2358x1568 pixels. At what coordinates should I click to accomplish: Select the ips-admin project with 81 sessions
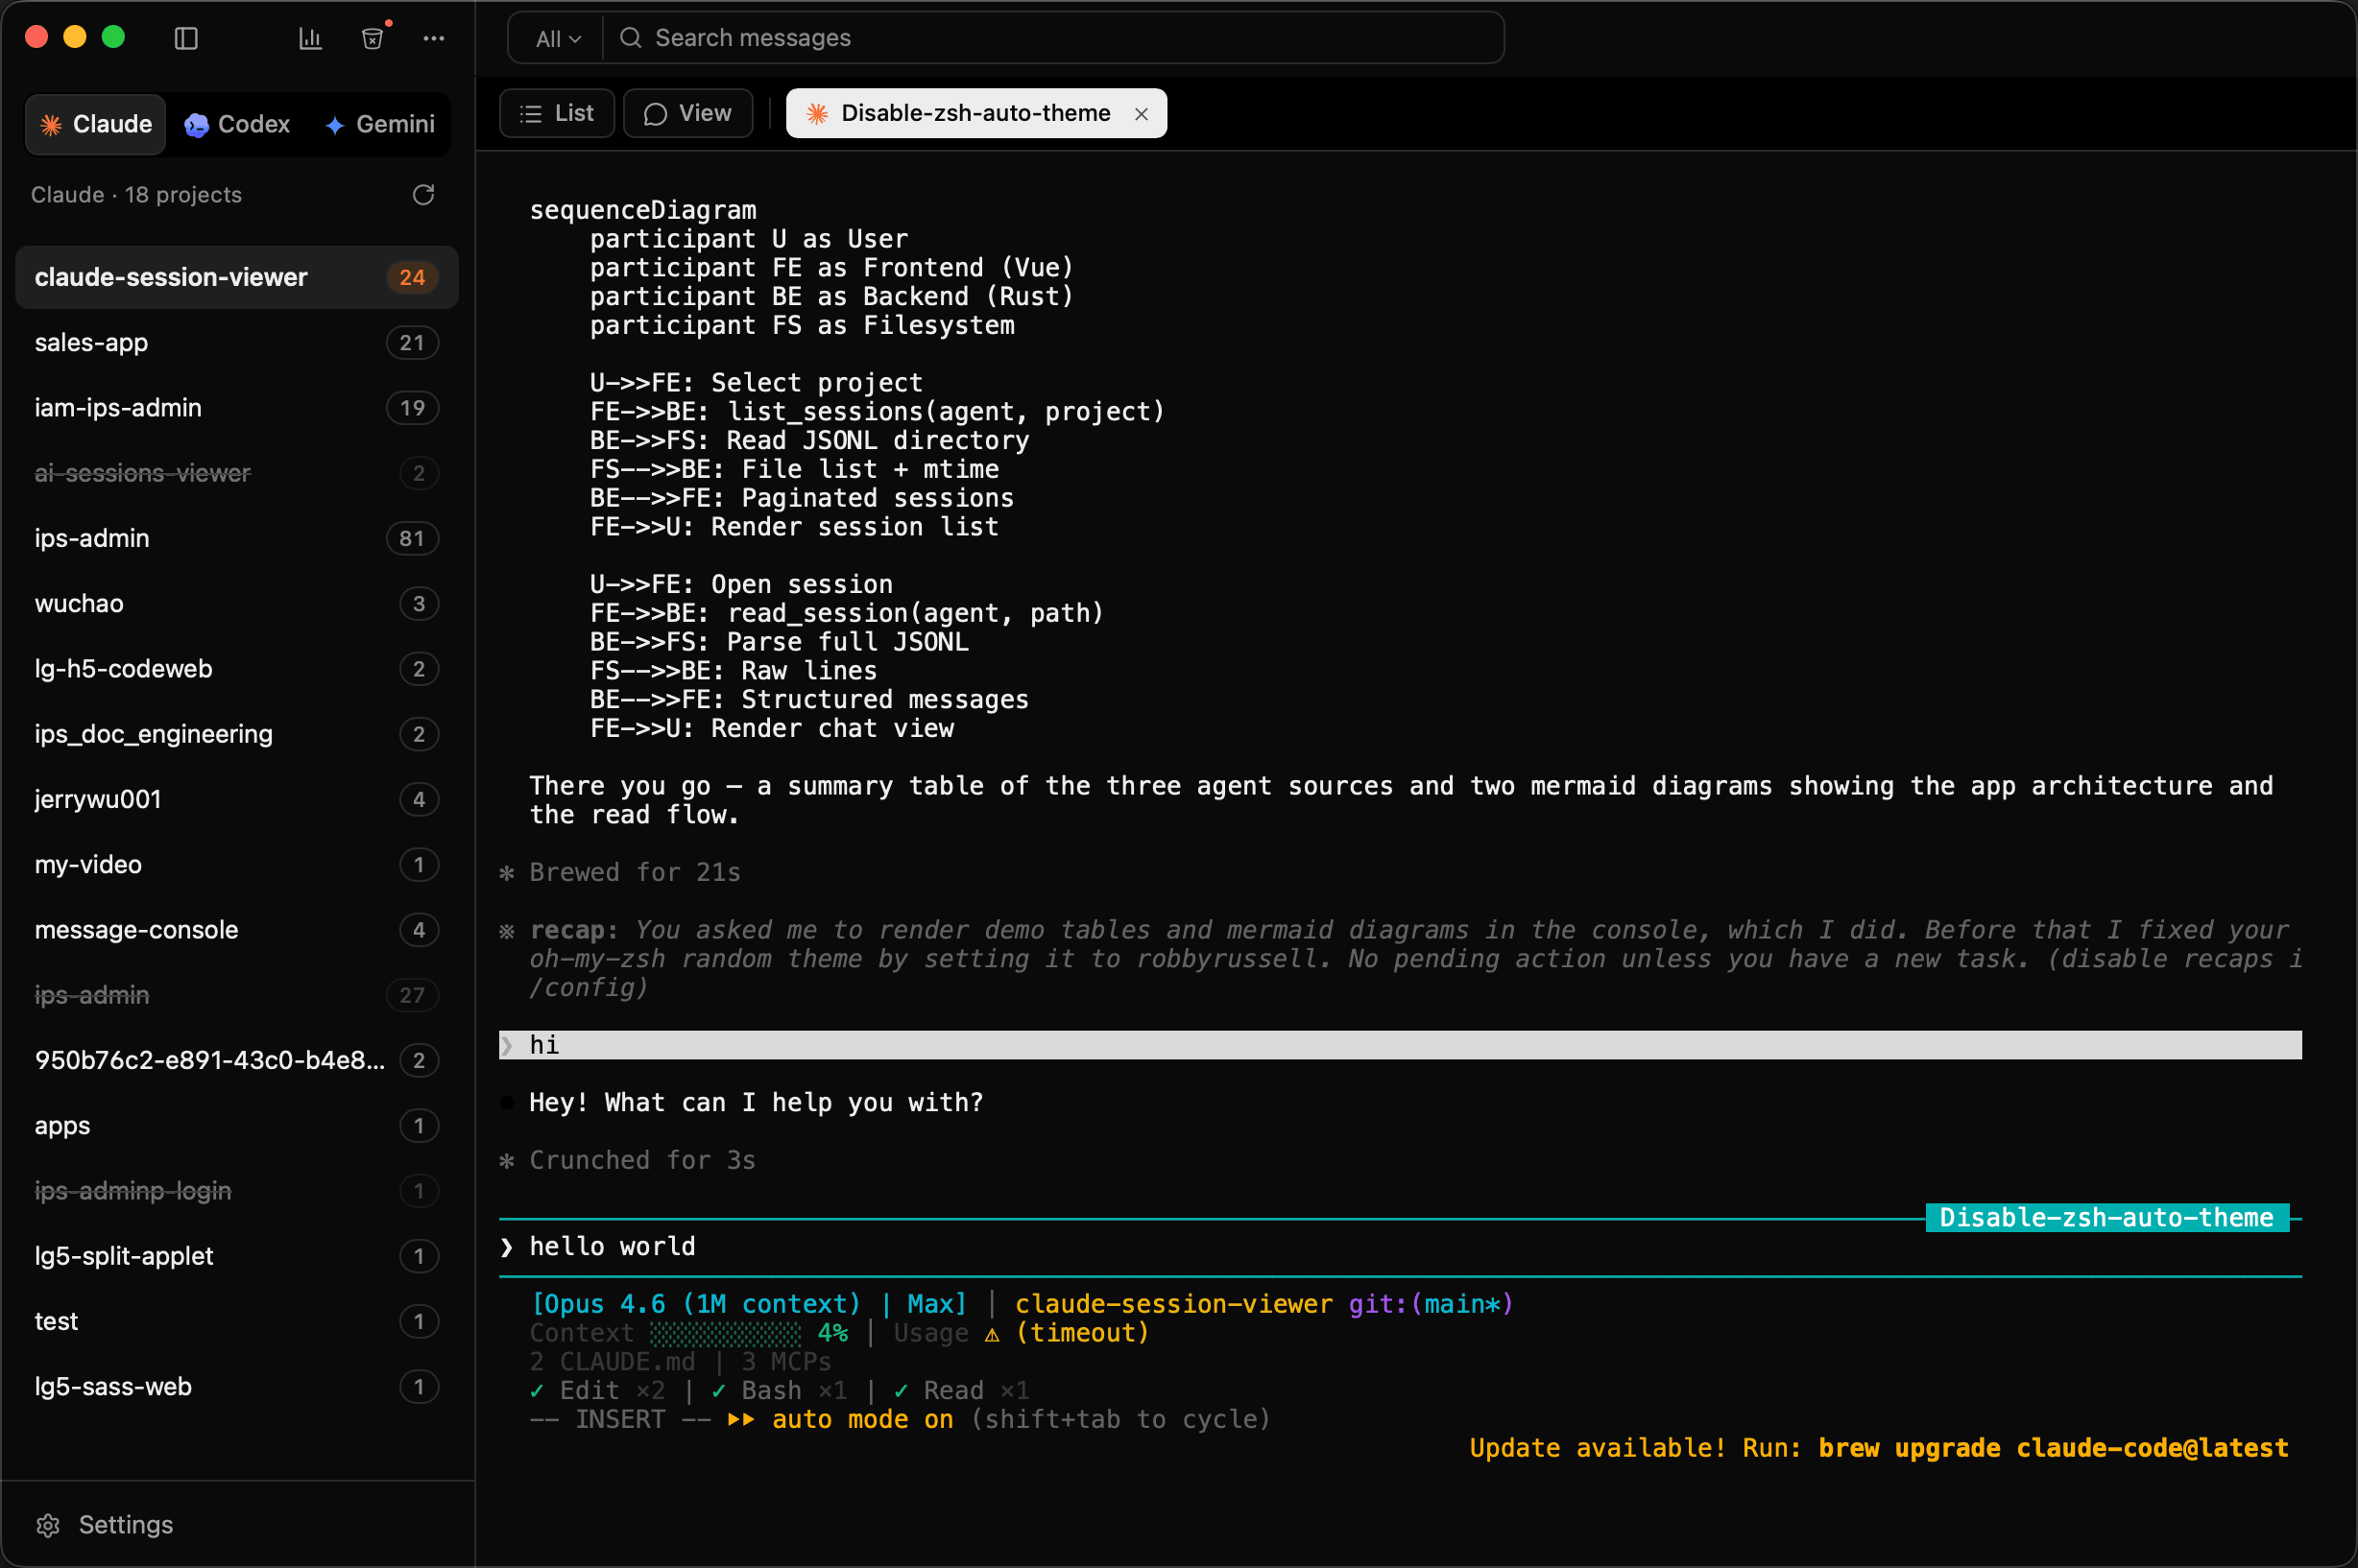point(237,538)
